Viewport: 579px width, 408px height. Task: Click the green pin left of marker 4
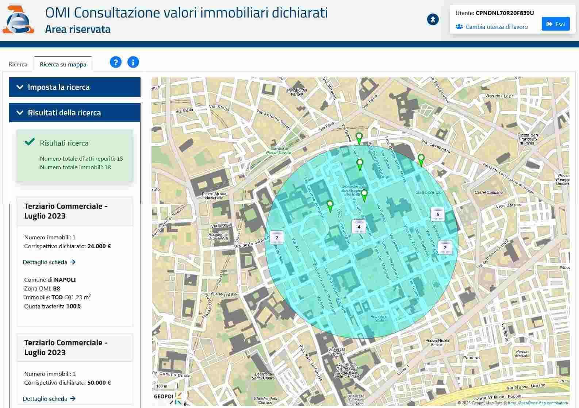330,206
